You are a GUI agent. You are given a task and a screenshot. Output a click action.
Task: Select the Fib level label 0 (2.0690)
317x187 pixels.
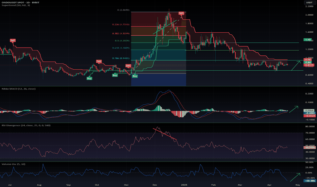(x=123, y=10)
